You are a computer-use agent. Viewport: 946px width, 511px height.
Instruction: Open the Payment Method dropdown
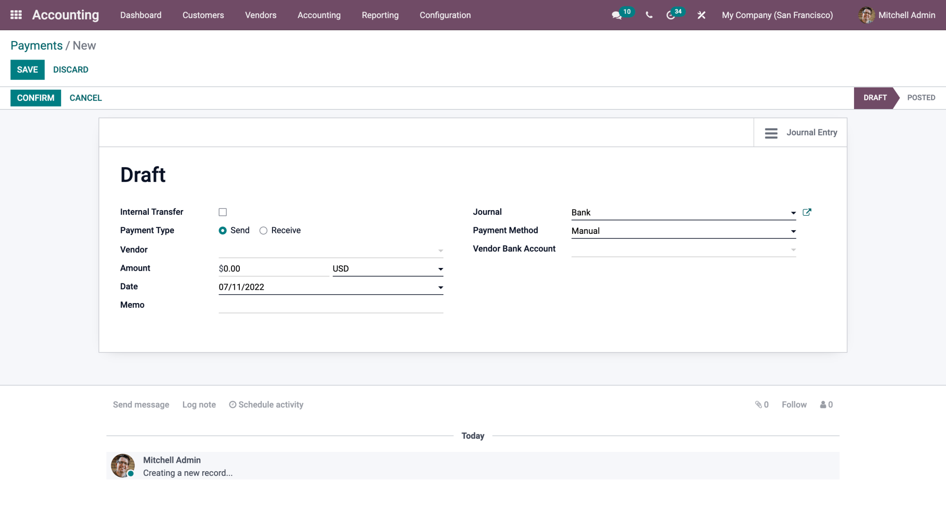point(793,231)
